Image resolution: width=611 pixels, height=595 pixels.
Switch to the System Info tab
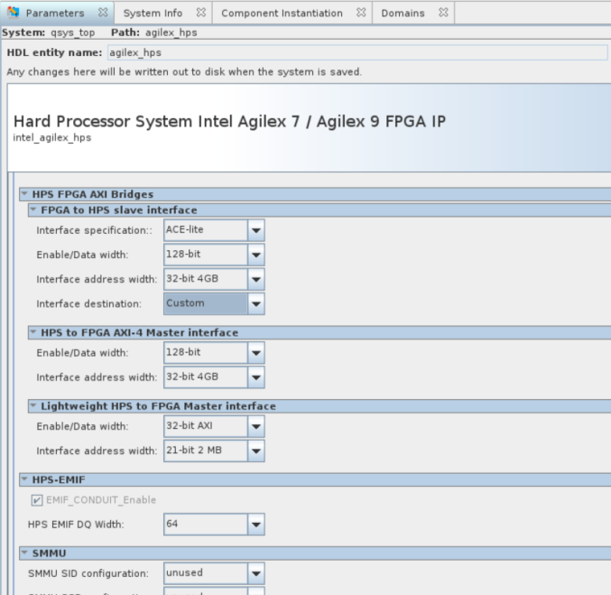coord(153,14)
